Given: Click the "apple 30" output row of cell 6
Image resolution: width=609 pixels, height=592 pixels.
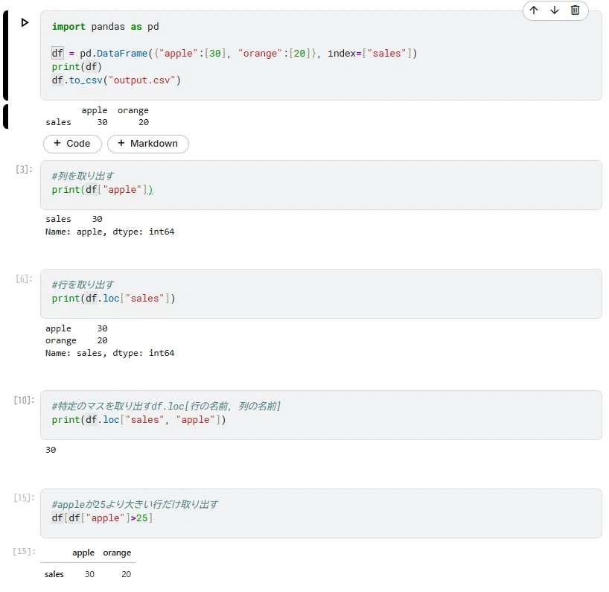Looking at the screenshot, I should 76,328.
